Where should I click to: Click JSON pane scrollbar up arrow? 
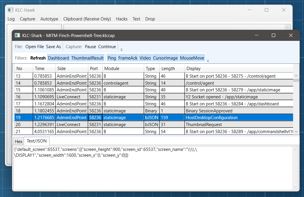click(295, 149)
